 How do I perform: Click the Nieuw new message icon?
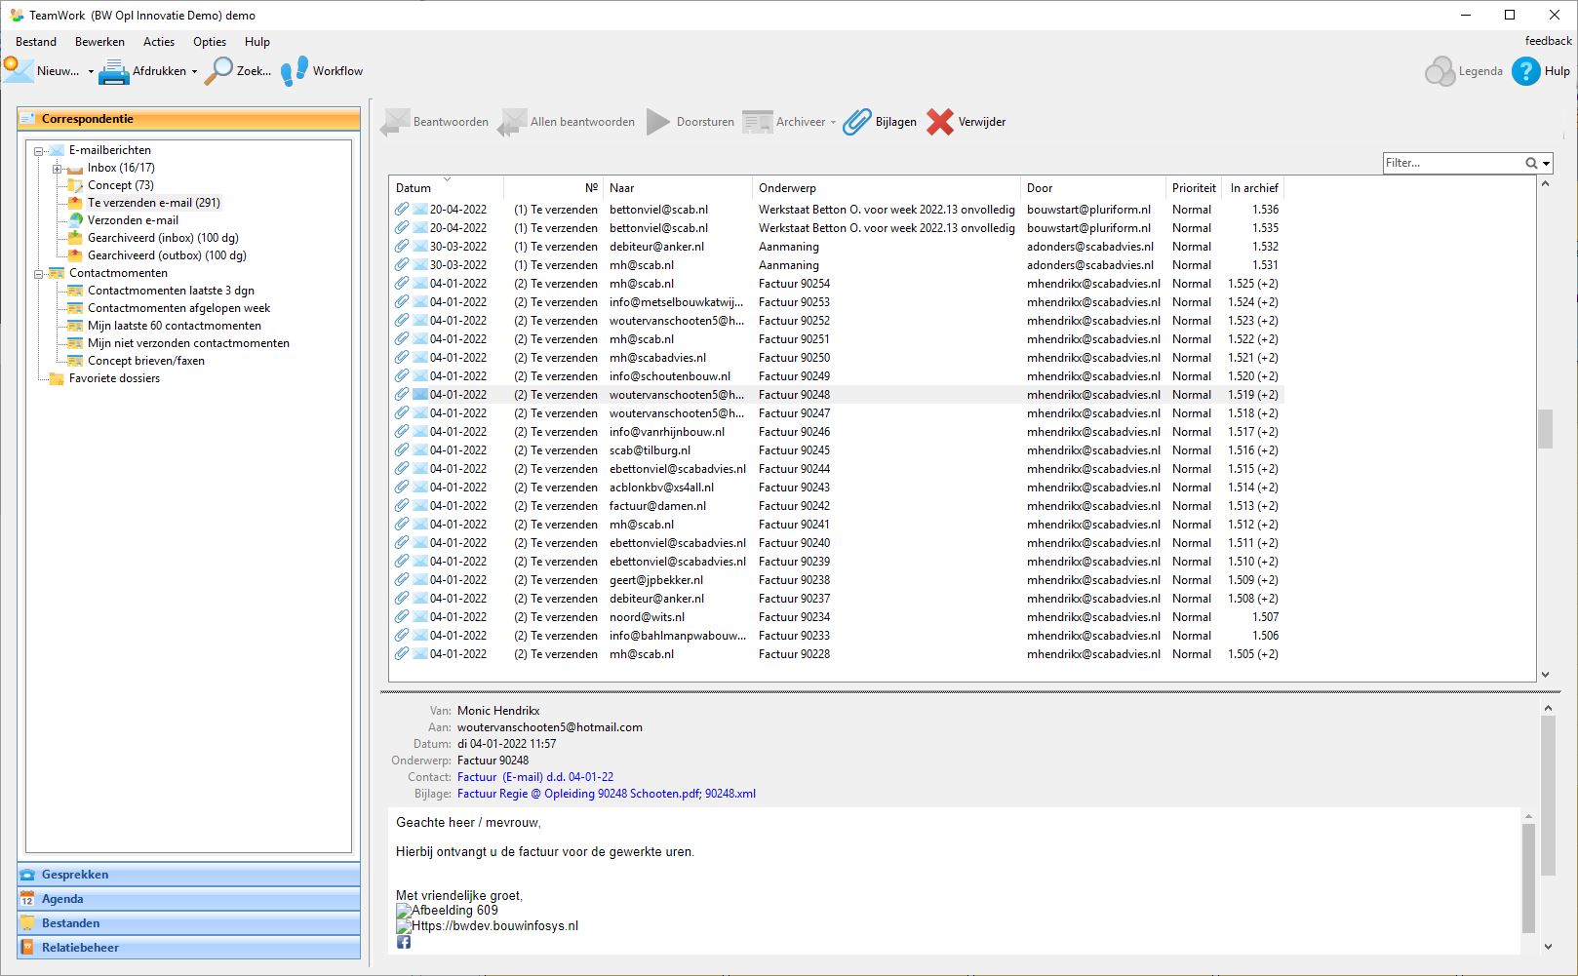click(x=19, y=70)
